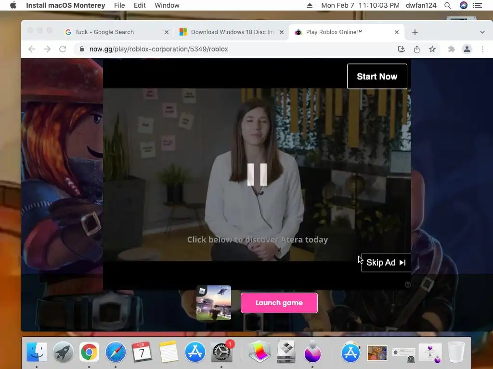
Task: Click the dwfan124 user name in menu bar
Action: coord(421,5)
